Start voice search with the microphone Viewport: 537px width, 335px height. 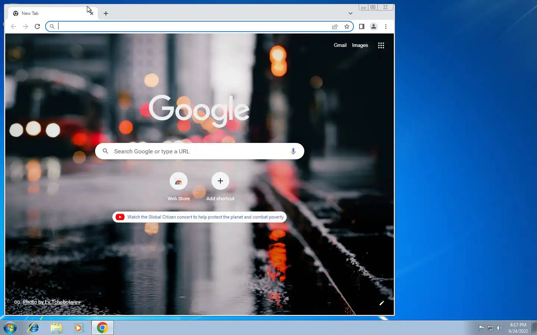click(x=293, y=151)
